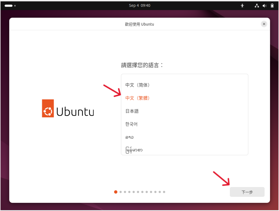The width and height of the screenshot is (279, 211).
Task: Click the battery status icon
Action: click(x=272, y=6)
